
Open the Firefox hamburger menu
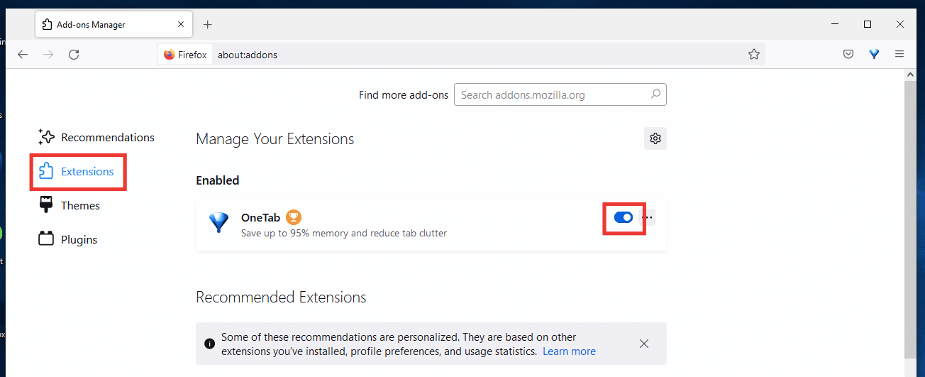(899, 54)
